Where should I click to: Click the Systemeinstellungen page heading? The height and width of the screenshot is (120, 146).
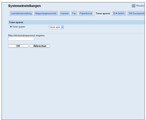click(24, 6)
